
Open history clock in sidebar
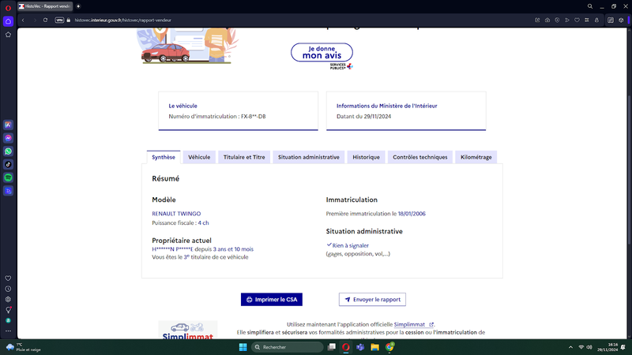[x=8, y=289]
